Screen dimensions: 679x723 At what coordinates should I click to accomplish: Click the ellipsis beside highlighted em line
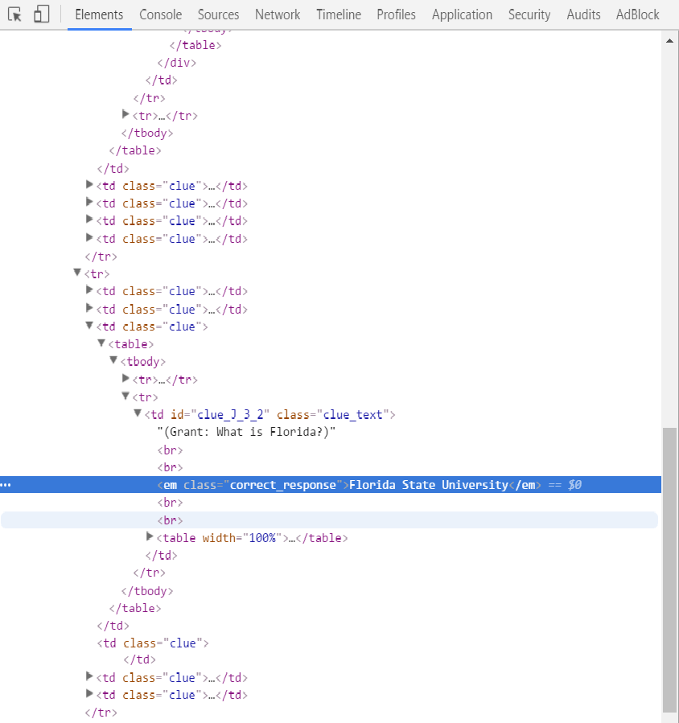click(x=6, y=485)
